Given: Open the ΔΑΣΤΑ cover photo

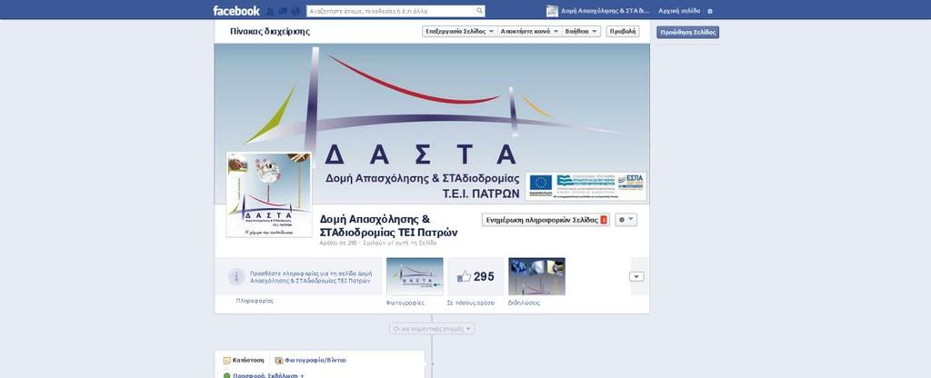Looking at the screenshot, I should tap(432, 124).
